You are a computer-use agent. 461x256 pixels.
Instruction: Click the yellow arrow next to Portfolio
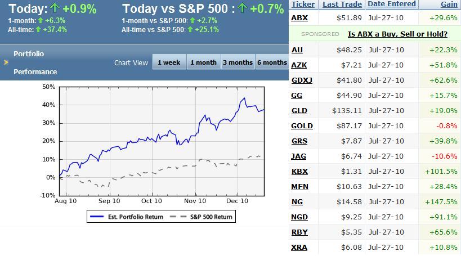pos(6,62)
